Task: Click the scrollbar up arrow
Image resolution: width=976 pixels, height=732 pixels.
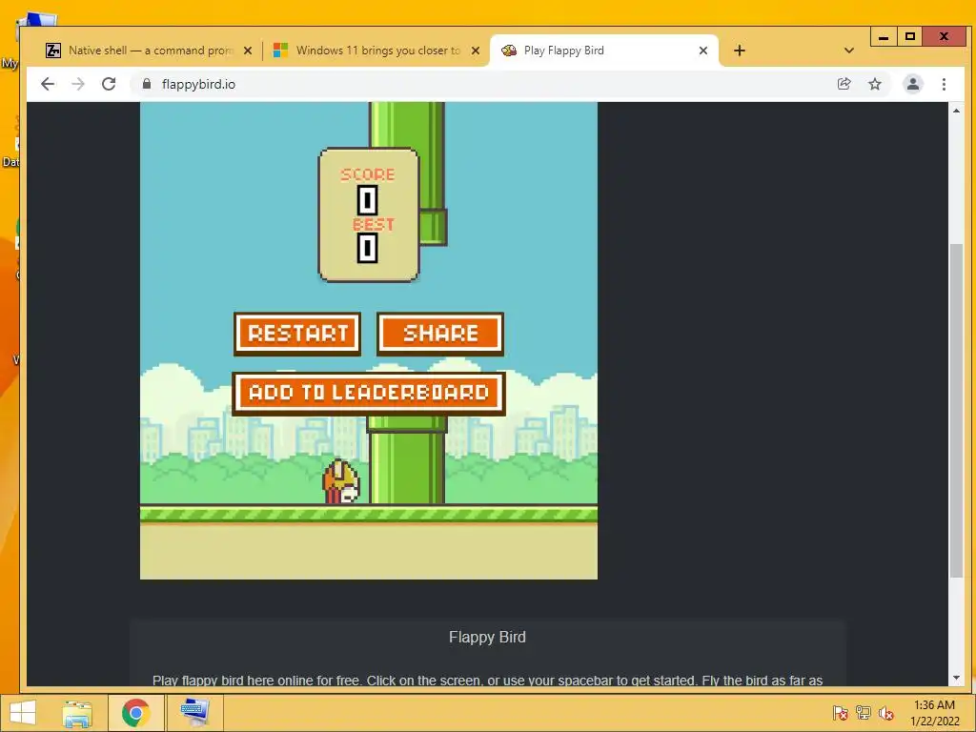Action: click(x=957, y=111)
